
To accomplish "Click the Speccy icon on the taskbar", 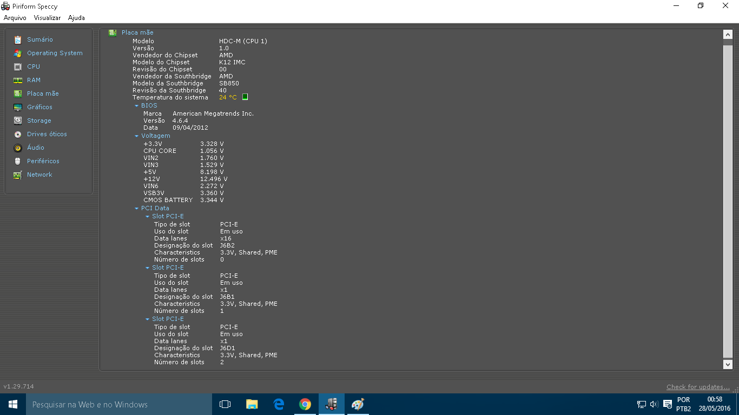I will click(x=332, y=404).
